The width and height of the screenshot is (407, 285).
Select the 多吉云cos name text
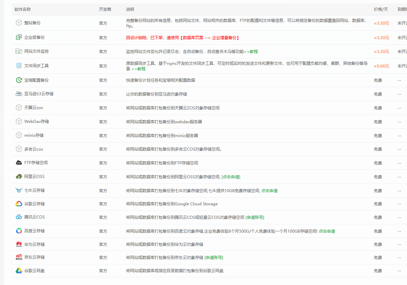coord(34,149)
